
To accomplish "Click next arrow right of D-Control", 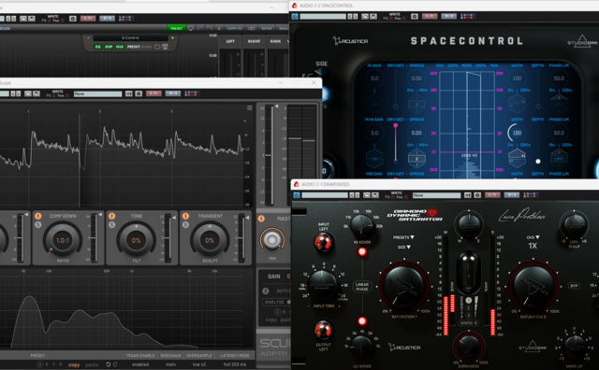I will point(172,37).
